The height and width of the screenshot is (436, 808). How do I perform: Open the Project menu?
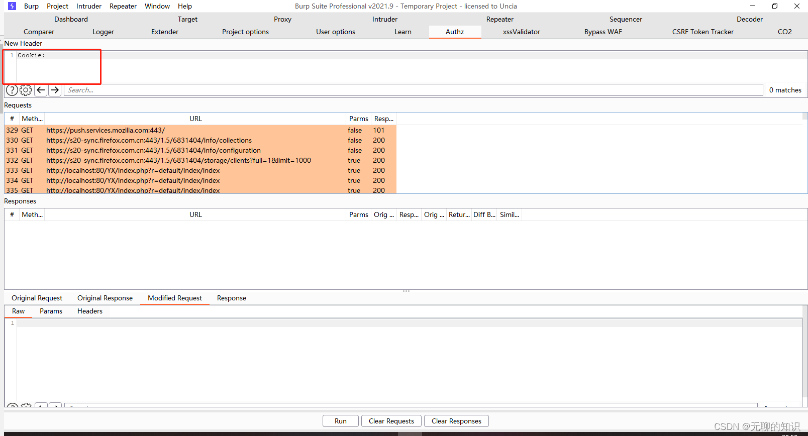click(57, 6)
